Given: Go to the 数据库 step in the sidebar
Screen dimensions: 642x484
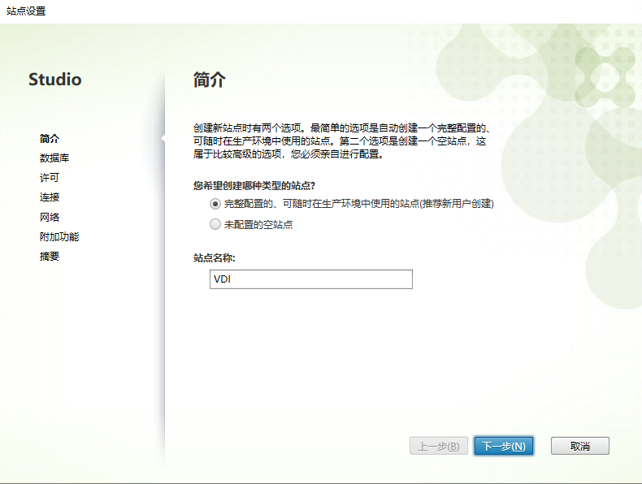Looking at the screenshot, I should [54, 158].
